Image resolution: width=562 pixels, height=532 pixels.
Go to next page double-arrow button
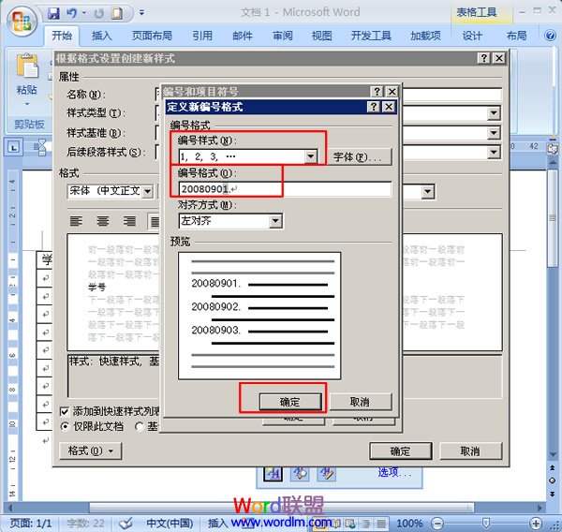coord(552,494)
